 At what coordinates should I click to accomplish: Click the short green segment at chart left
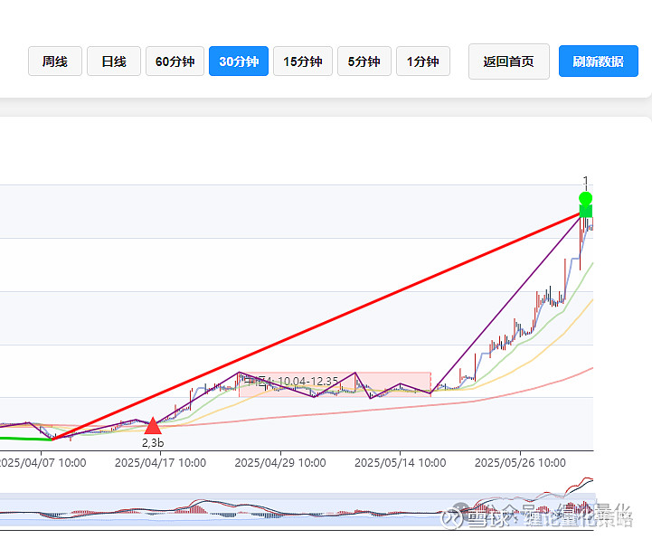tap(26, 439)
